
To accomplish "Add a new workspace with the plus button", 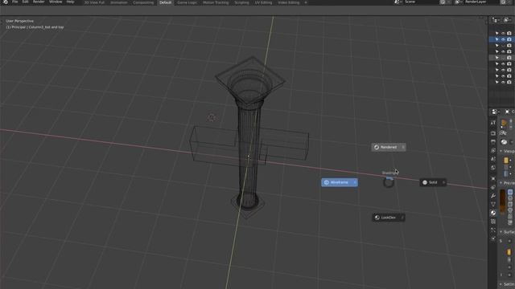I will (x=306, y=2).
